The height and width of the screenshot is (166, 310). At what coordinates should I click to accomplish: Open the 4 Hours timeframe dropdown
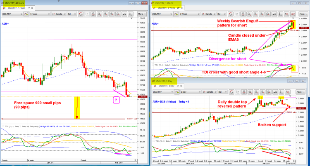click(40, 14)
